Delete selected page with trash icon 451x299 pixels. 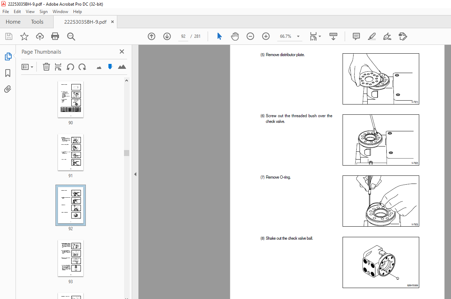coord(46,67)
